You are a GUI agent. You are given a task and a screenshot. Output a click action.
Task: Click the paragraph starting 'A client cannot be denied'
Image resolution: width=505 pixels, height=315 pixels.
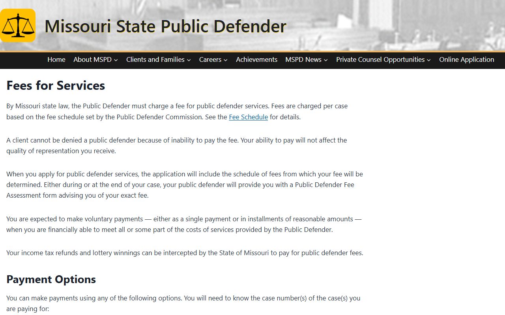177,145
